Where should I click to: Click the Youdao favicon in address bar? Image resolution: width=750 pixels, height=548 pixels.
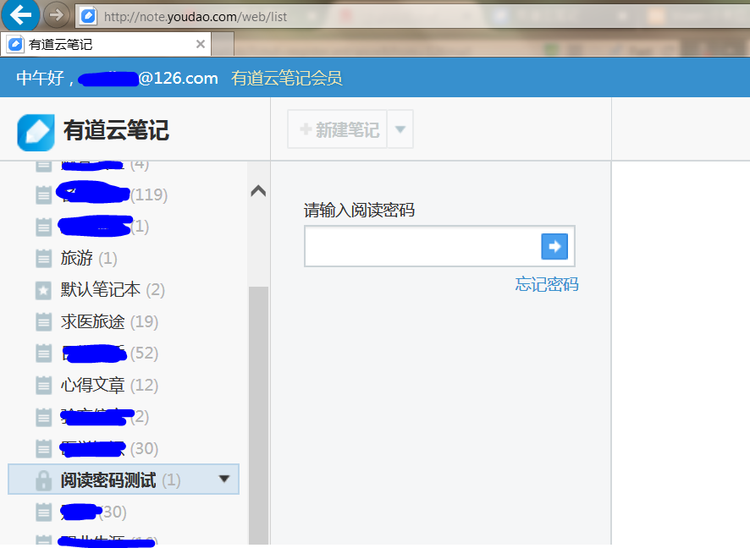pyautogui.click(x=88, y=16)
